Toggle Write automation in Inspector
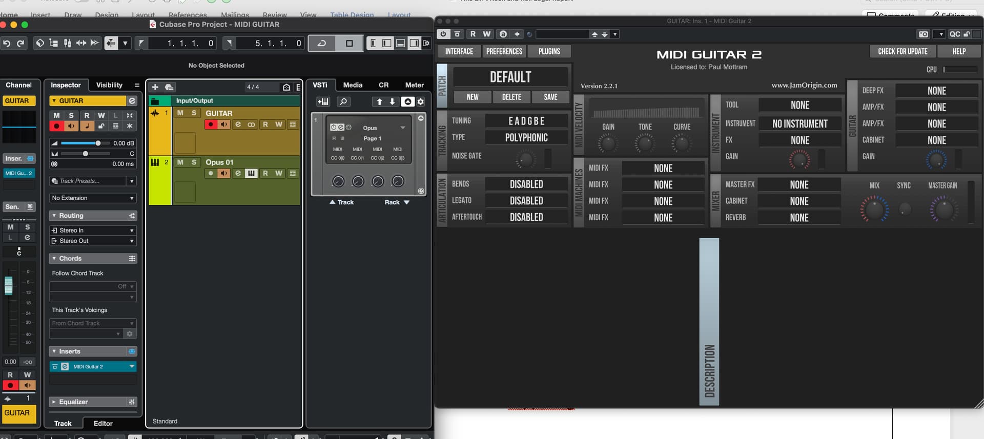984x439 pixels. coord(101,115)
